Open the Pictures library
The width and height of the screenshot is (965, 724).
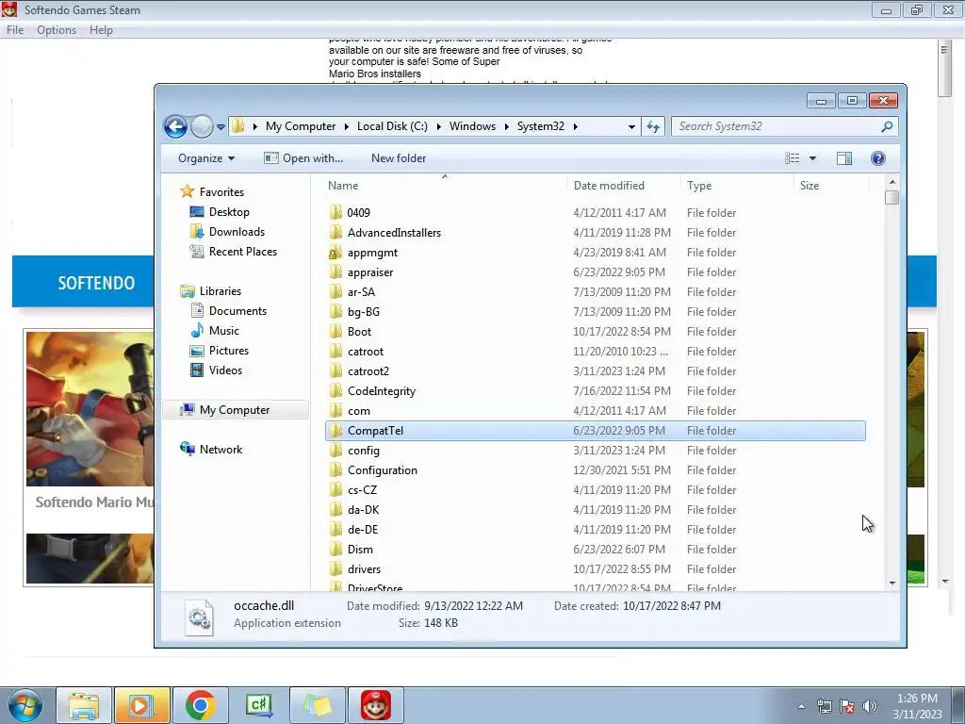point(220,351)
